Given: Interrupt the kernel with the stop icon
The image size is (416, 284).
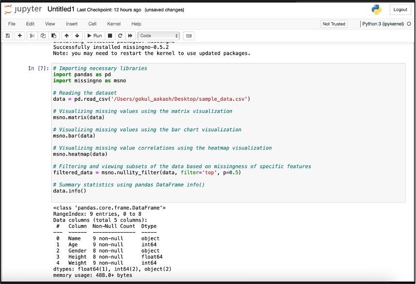Looking at the screenshot, I should 110,35.
